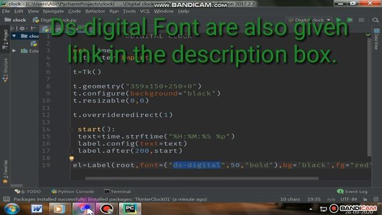This screenshot has height=215, width=382.
Task: Toggle the read-only lock icon
Action: (365, 199)
